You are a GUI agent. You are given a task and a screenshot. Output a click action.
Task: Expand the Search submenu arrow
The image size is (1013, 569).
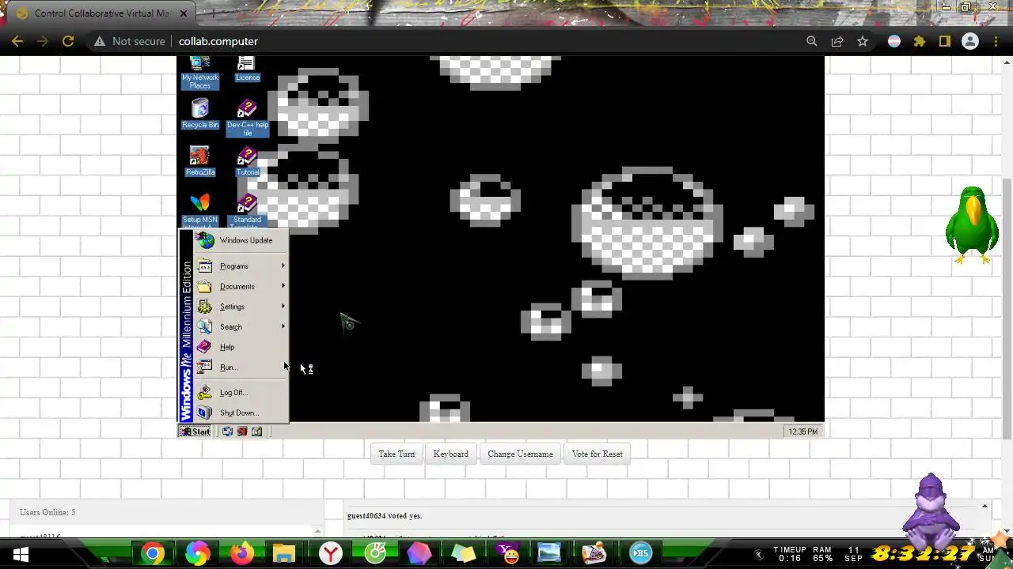coord(283,326)
